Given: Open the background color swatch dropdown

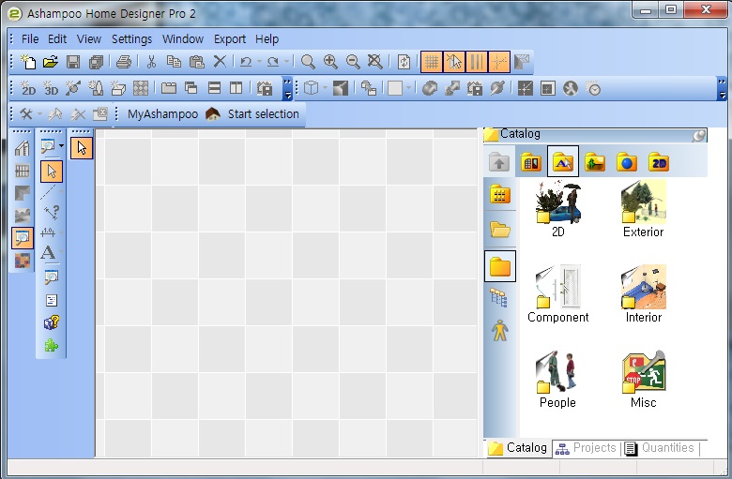Looking at the screenshot, I should [408, 88].
